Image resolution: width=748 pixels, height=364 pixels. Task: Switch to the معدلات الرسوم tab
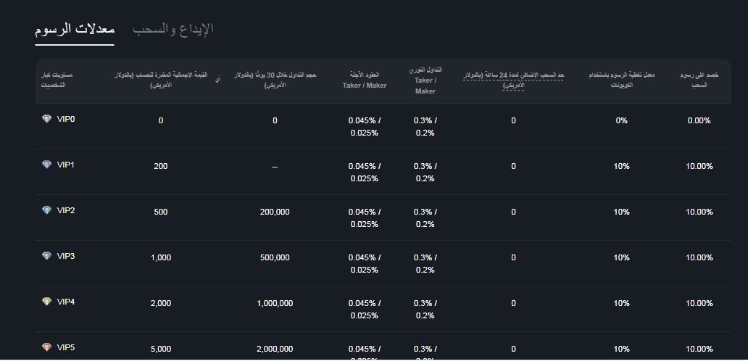(x=75, y=29)
